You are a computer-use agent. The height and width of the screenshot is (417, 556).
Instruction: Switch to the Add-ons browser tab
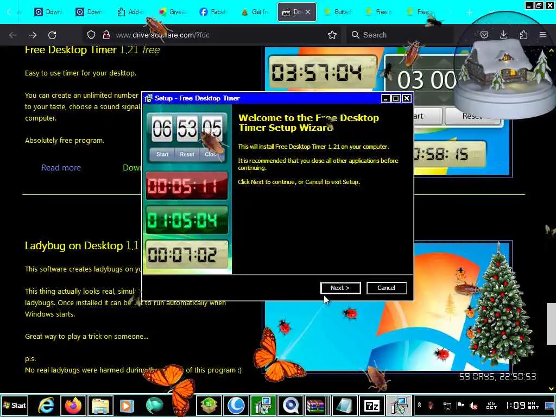click(x=130, y=12)
